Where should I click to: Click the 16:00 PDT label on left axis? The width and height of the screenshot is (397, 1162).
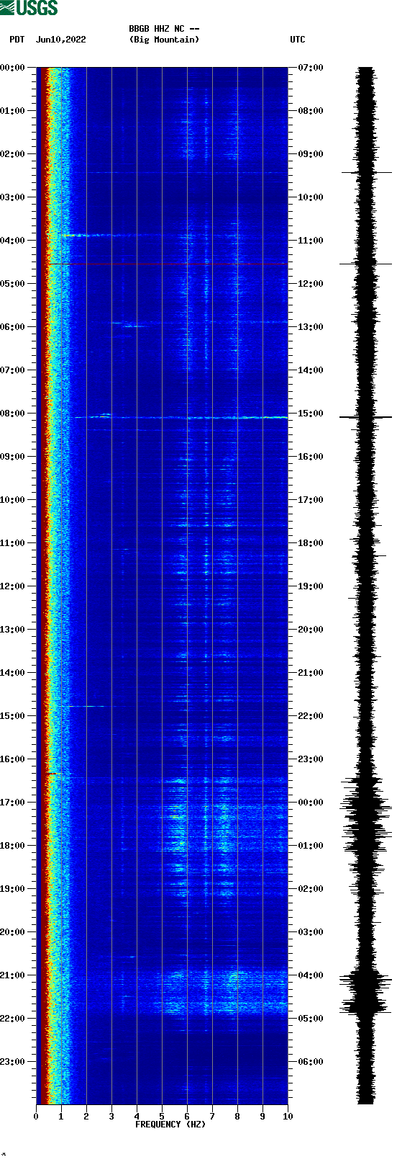click(x=13, y=759)
